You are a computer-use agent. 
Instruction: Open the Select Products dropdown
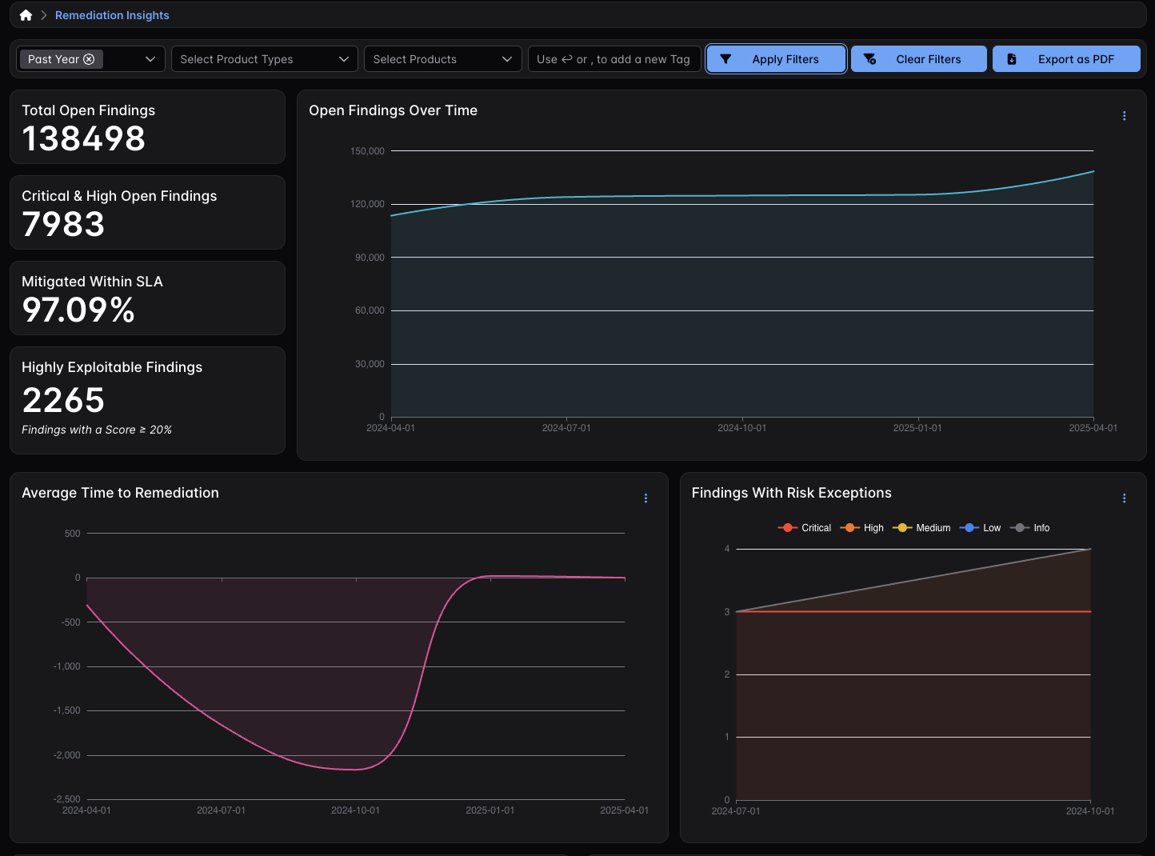442,59
